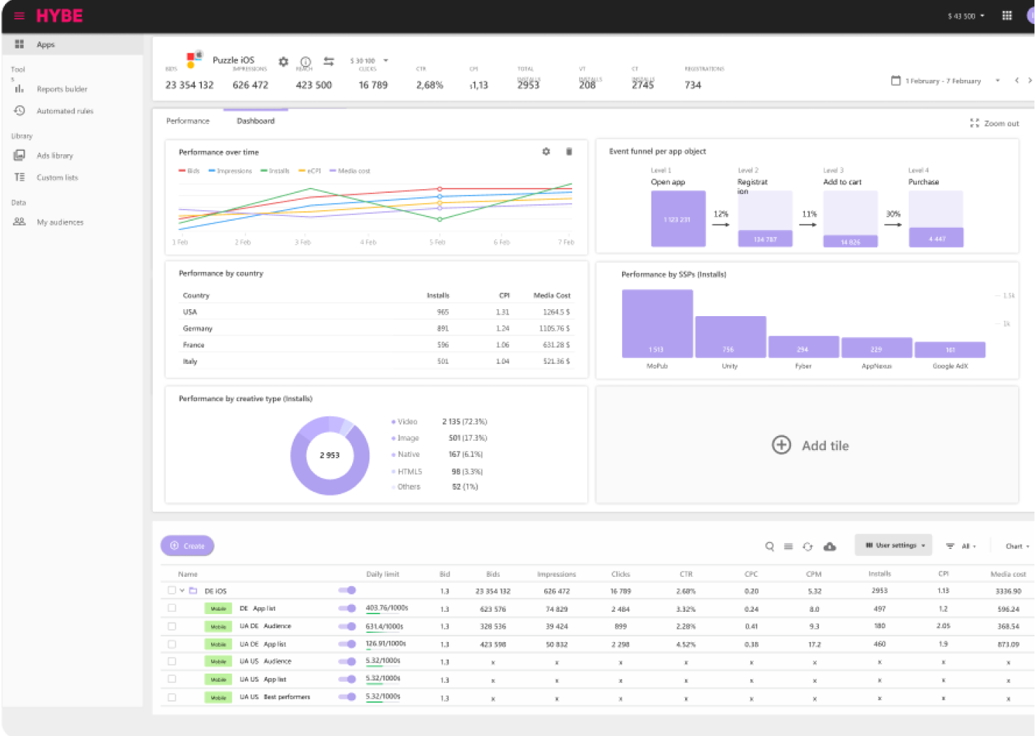The width and height of the screenshot is (1035, 736).
Task: Click the apps grid icon in top bar
Action: coord(1006,15)
